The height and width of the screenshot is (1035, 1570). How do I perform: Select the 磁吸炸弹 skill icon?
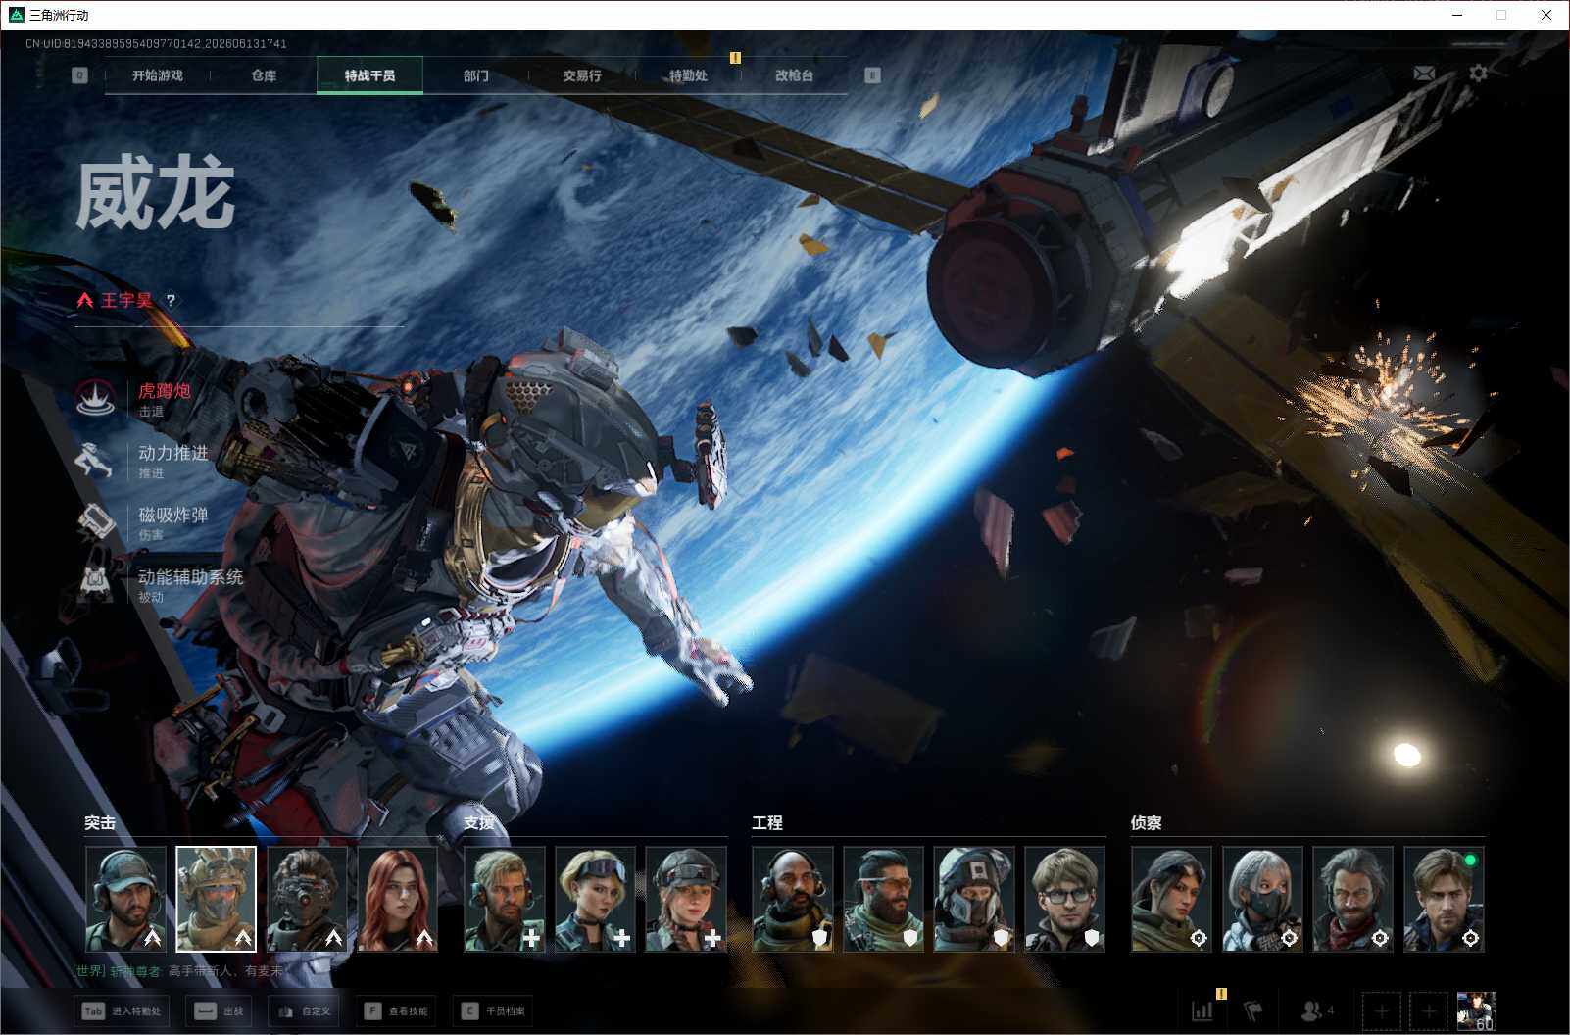coord(96,521)
